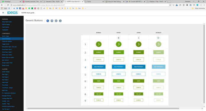Select Drop Down Type 2 in the sidebar
The image size is (206, 111).
pyautogui.click(x=7, y=49)
